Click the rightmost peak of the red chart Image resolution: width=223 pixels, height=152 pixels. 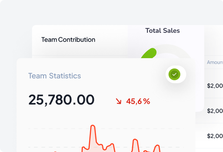tap(157, 146)
